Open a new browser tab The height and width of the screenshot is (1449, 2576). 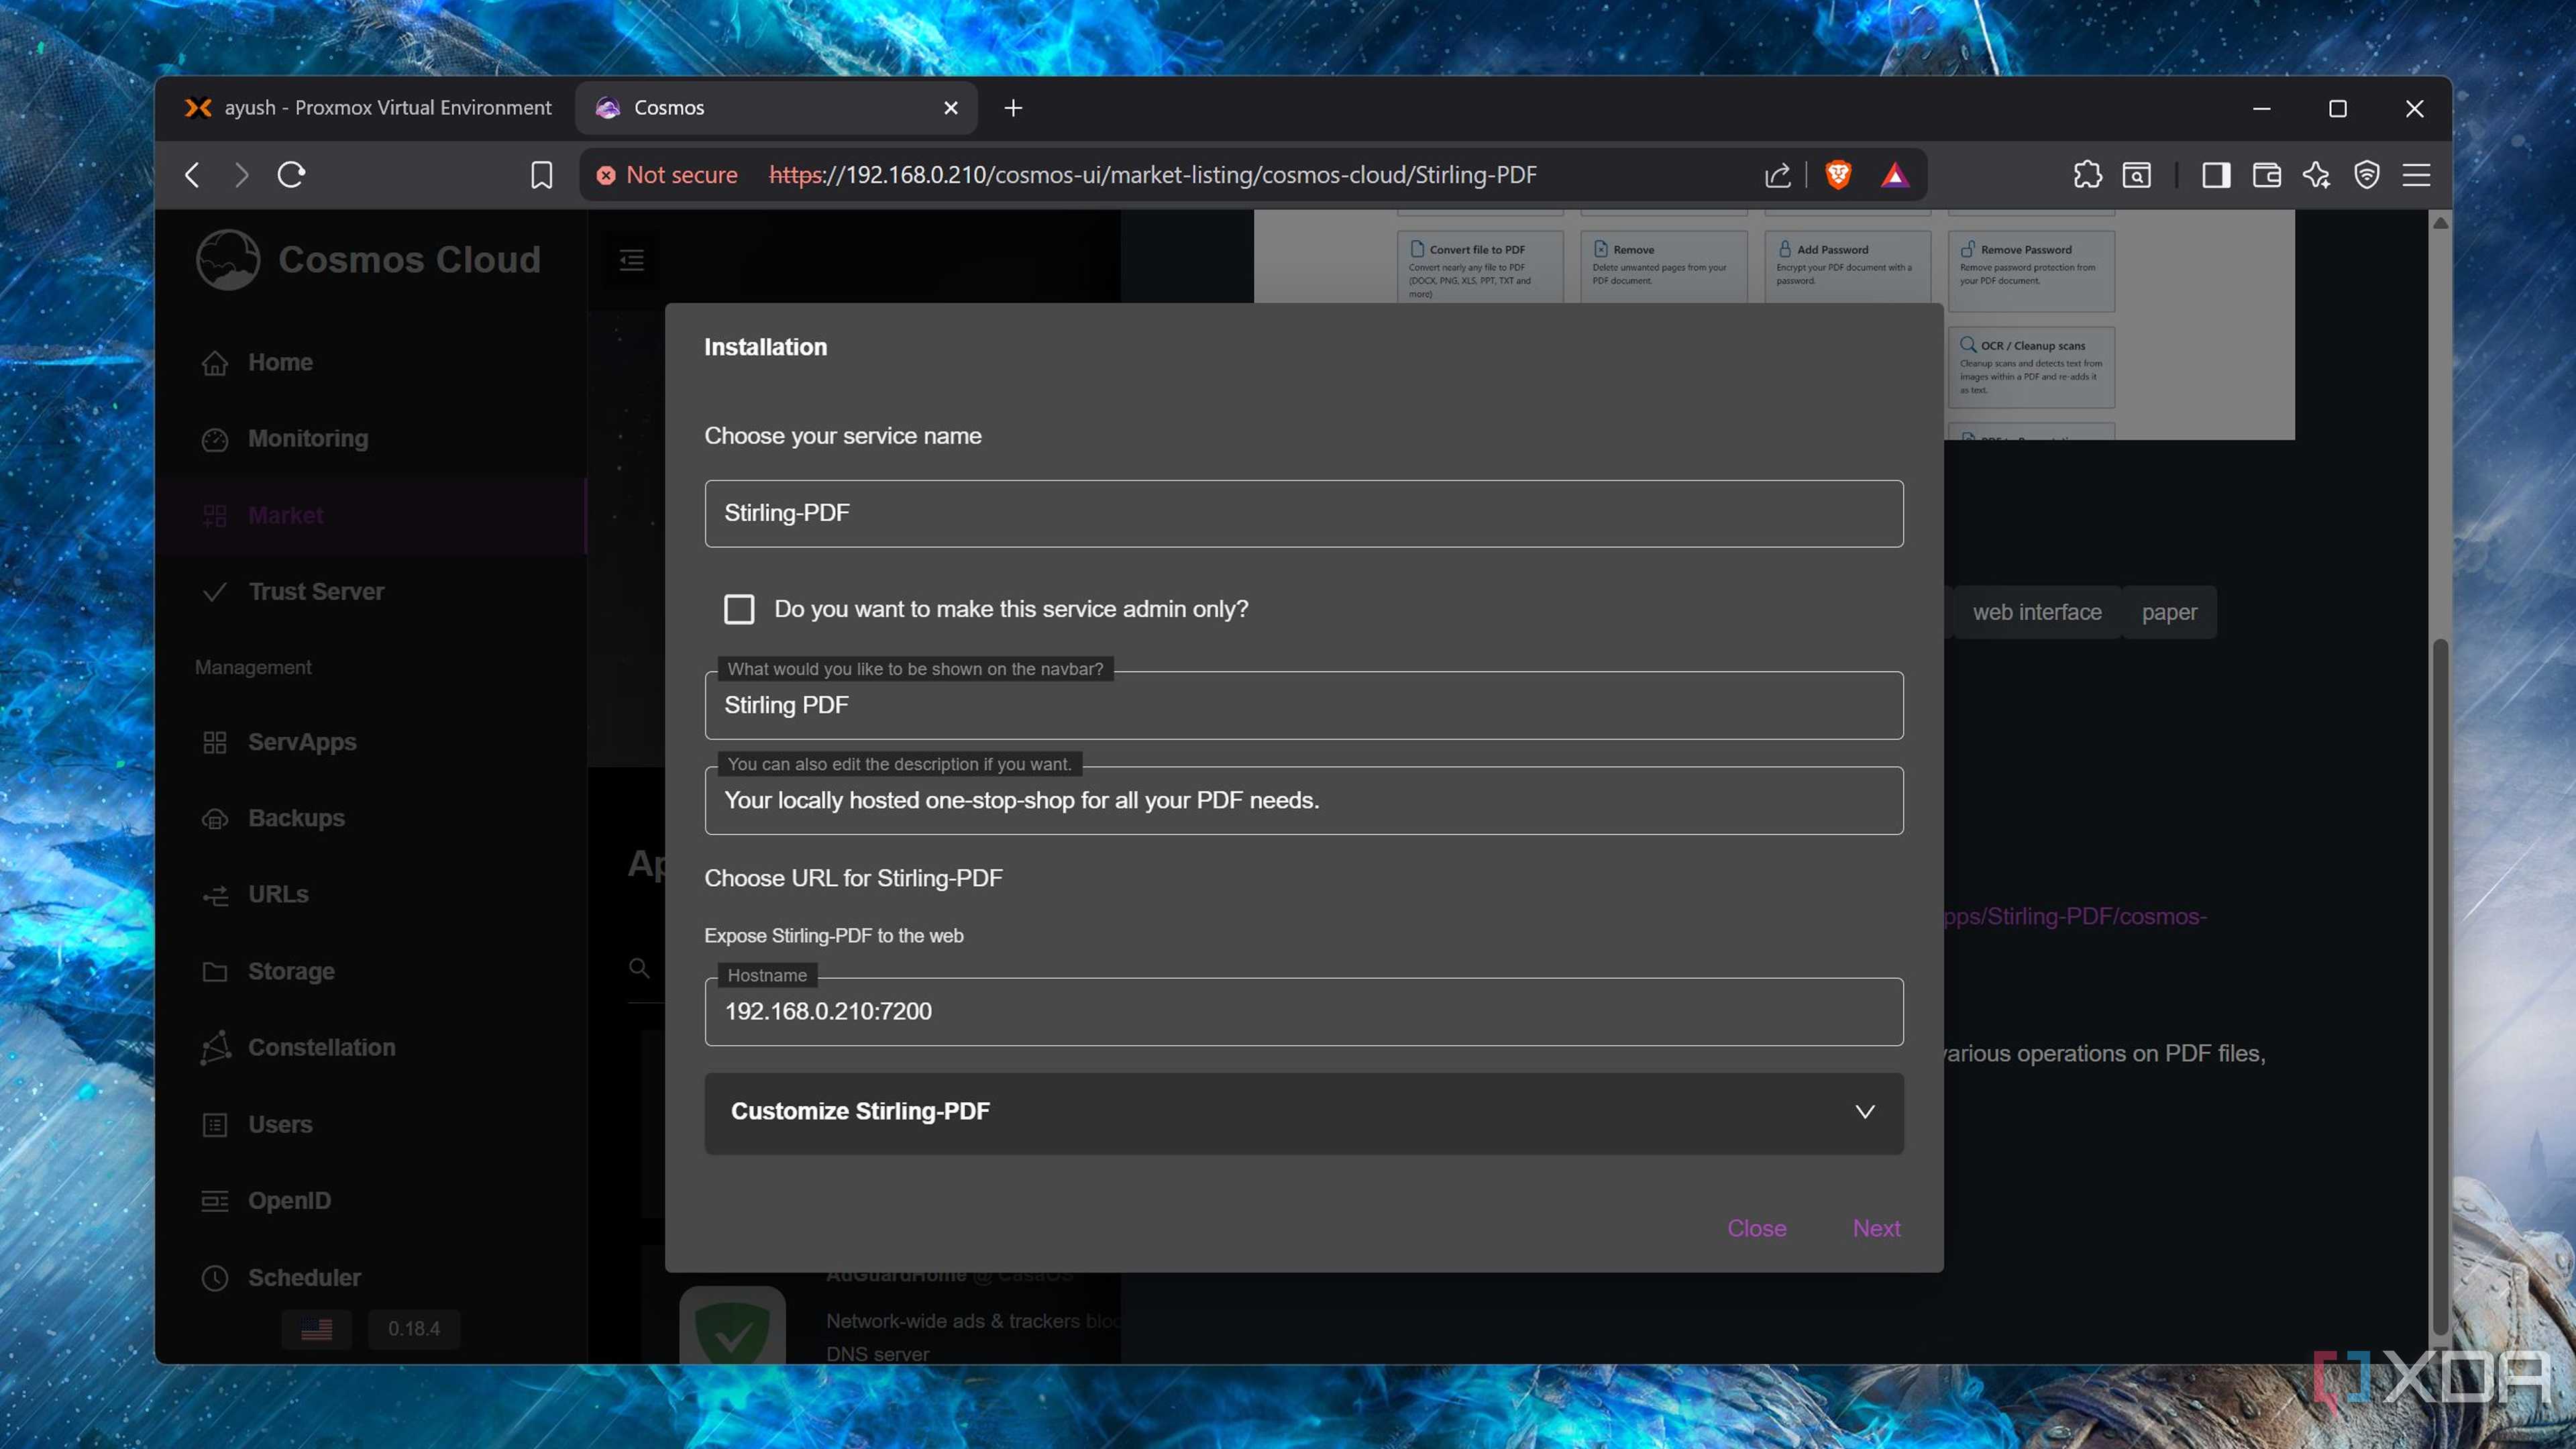(1013, 108)
